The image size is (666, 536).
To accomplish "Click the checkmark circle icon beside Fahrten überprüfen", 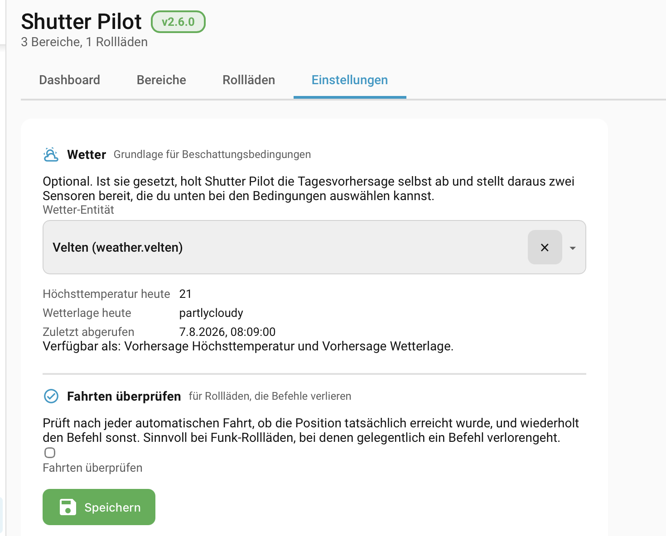I will (51, 396).
